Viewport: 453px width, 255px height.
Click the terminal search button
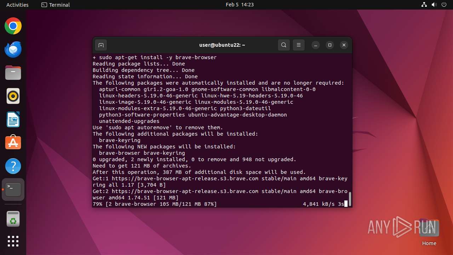point(284,45)
